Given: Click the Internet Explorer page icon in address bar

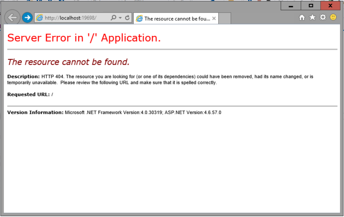Looking at the screenshot, I should coord(39,18).
